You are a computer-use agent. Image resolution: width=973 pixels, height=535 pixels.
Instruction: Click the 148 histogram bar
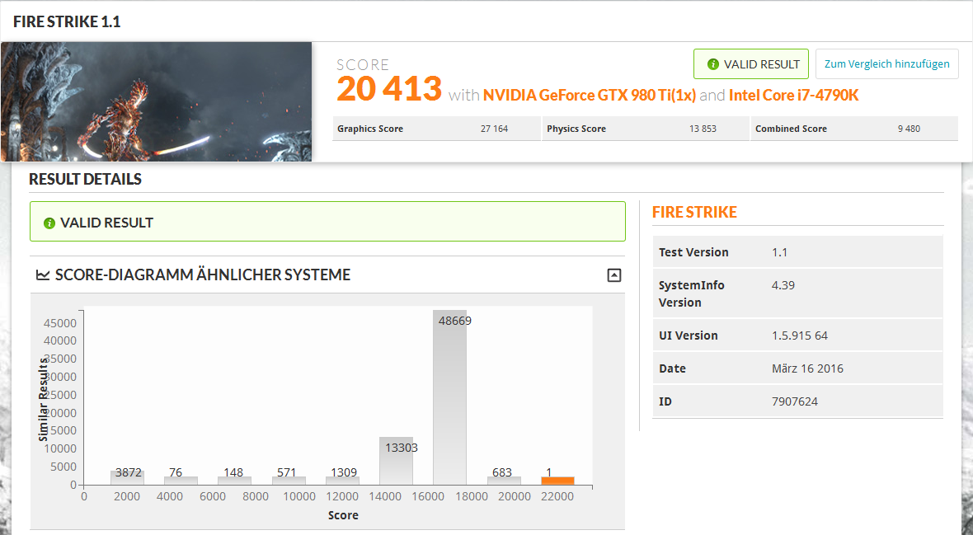(x=234, y=481)
